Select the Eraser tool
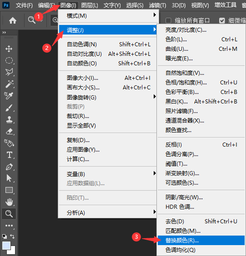Screen dimensions: 246x256 click(10, 132)
